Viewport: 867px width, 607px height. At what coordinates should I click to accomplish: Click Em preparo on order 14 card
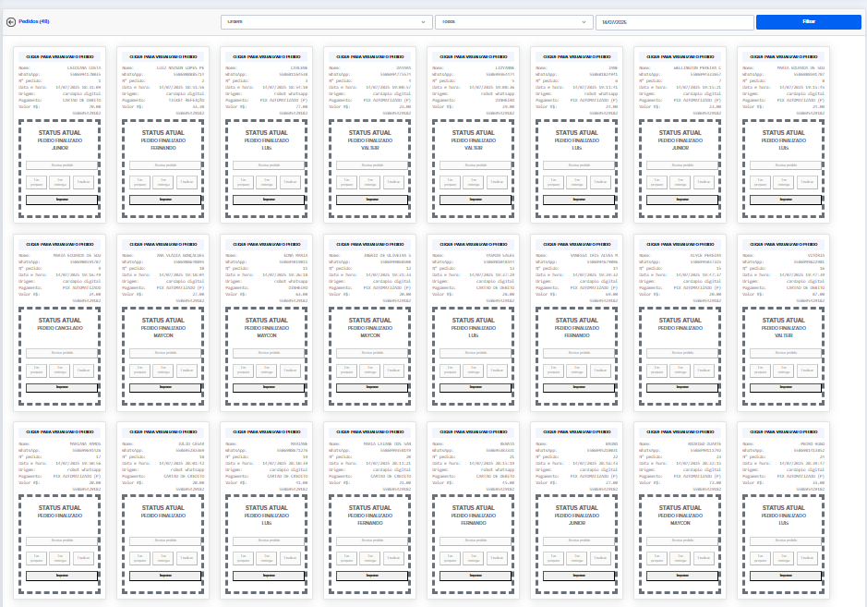(553, 370)
